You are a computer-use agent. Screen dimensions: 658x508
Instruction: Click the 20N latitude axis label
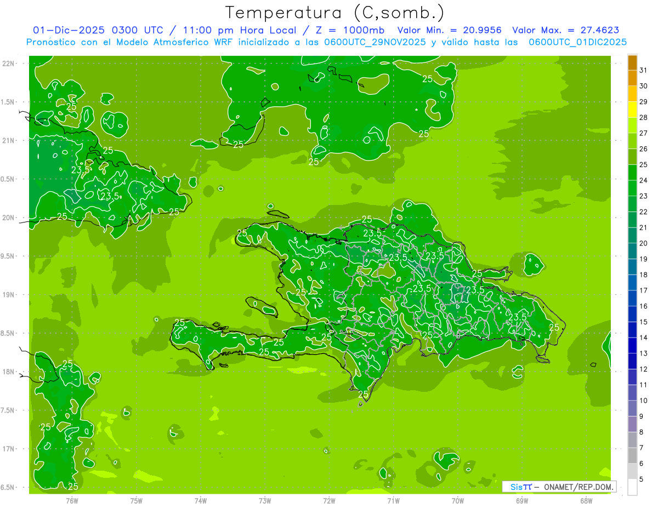[x=9, y=218]
